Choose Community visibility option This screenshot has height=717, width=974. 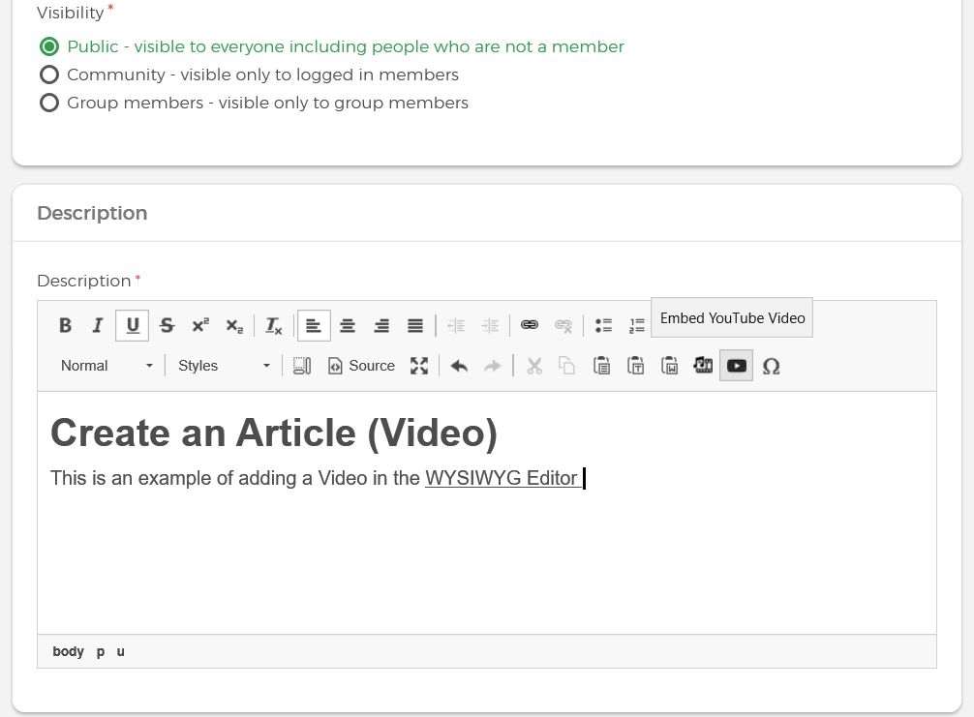point(49,74)
